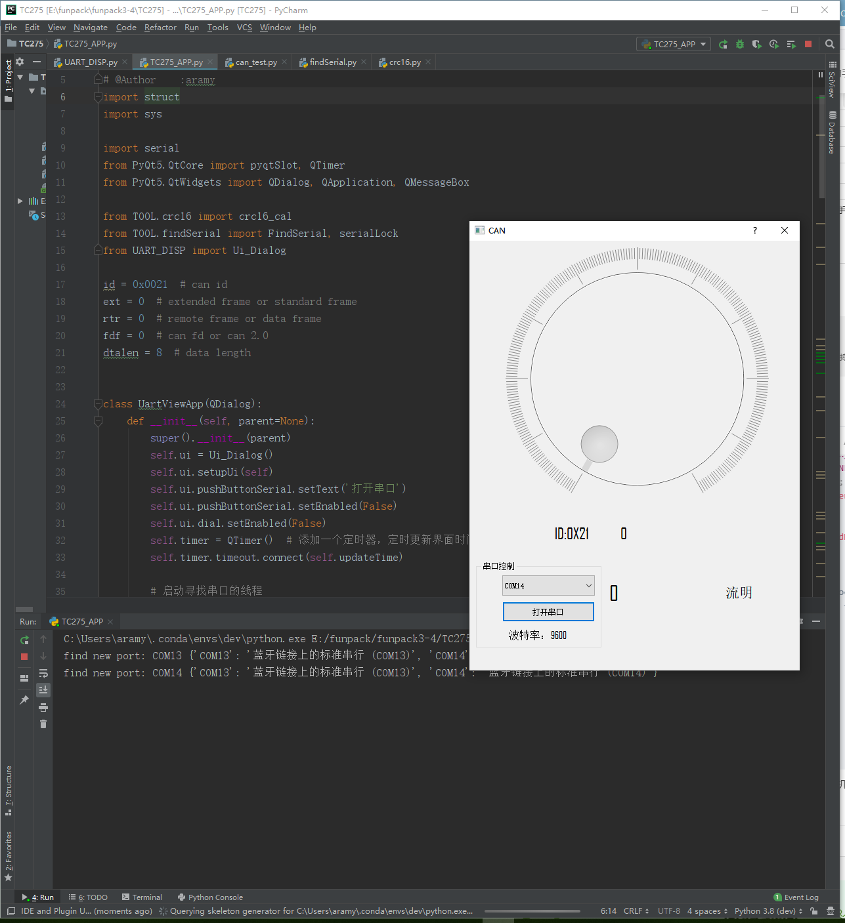Toggle the Database side panel
The width and height of the screenshot is (845, 923).
click(832, 132)
